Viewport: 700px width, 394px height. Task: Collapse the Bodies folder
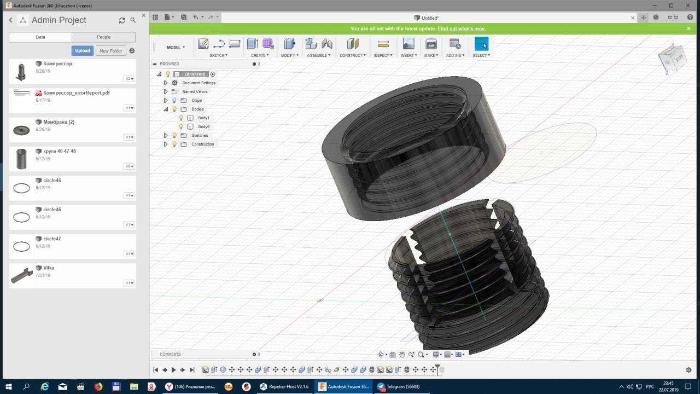click(166, 109)
